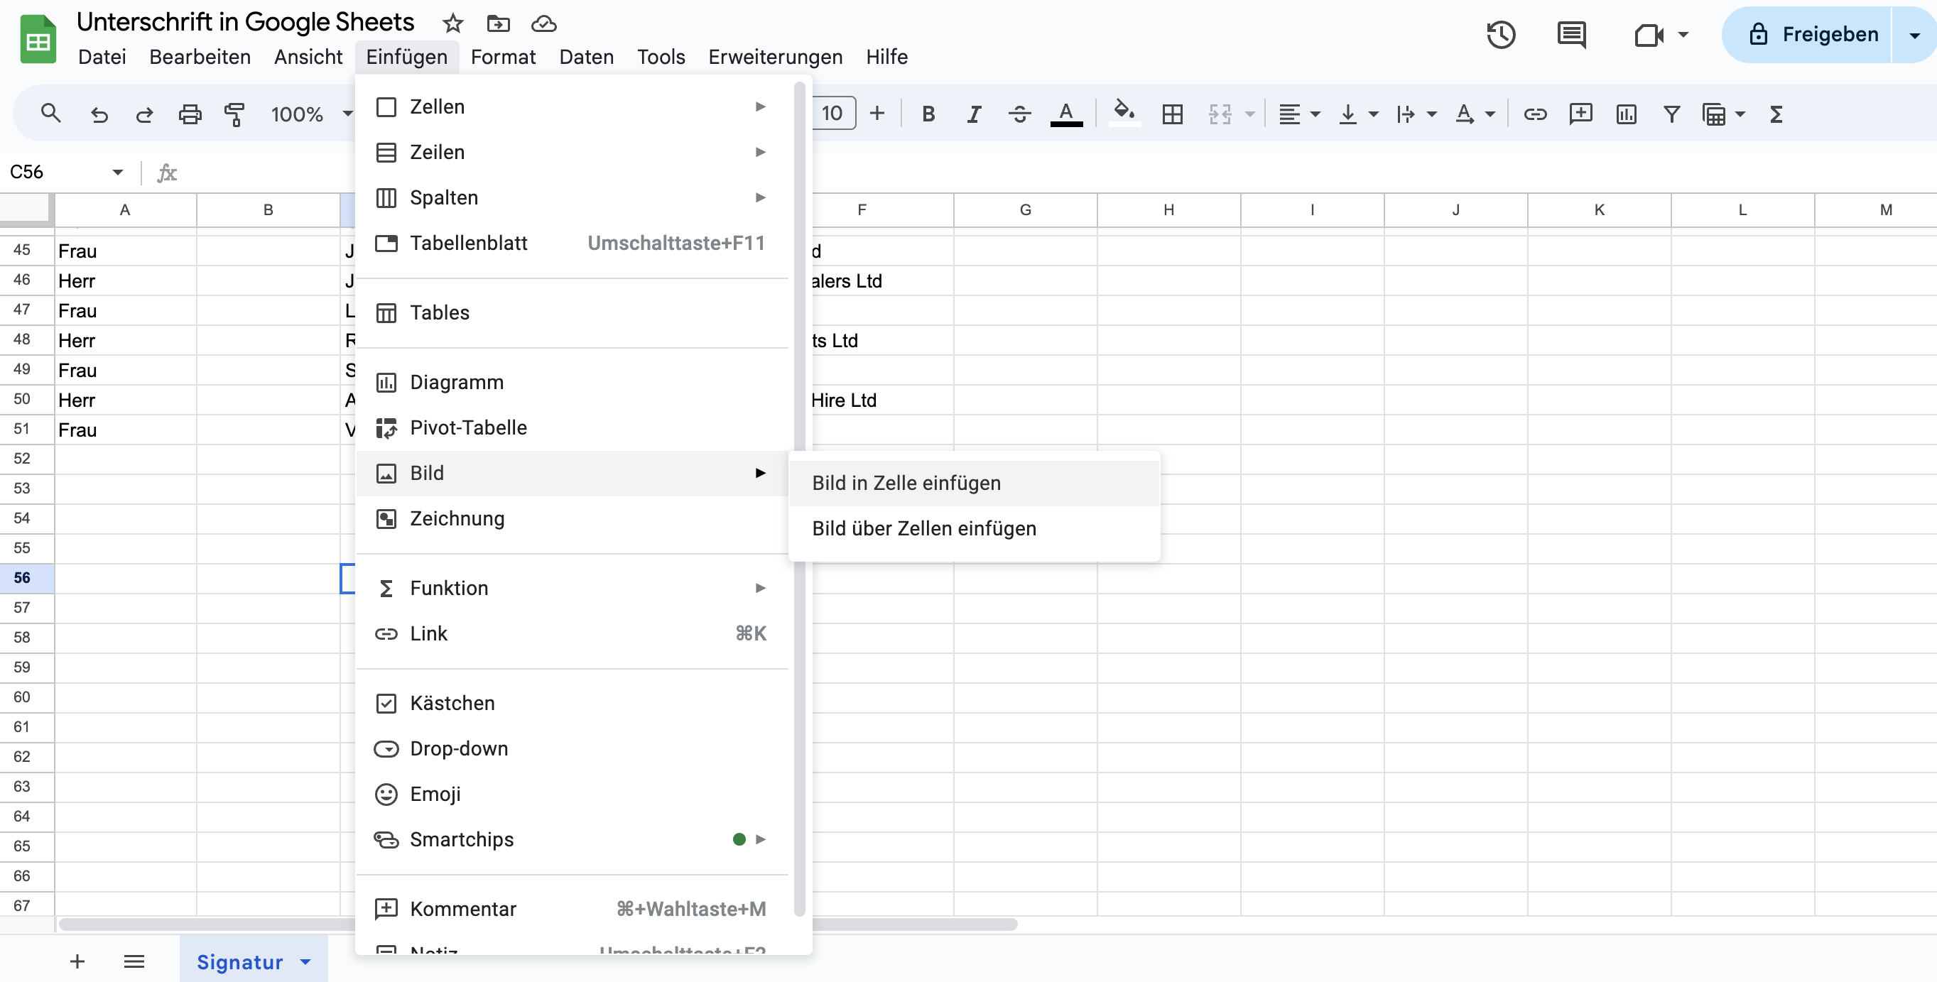Open text rotation dropdown
This screenshot has width=1937, height=982.
pyautogui.click(x=1475, y=114)
